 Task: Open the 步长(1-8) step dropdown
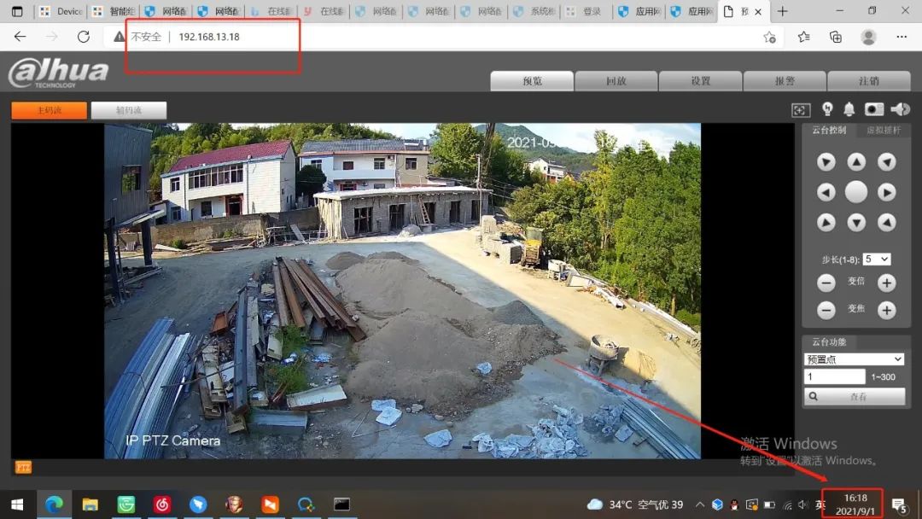pyautogui.click(x=876, y=259)
